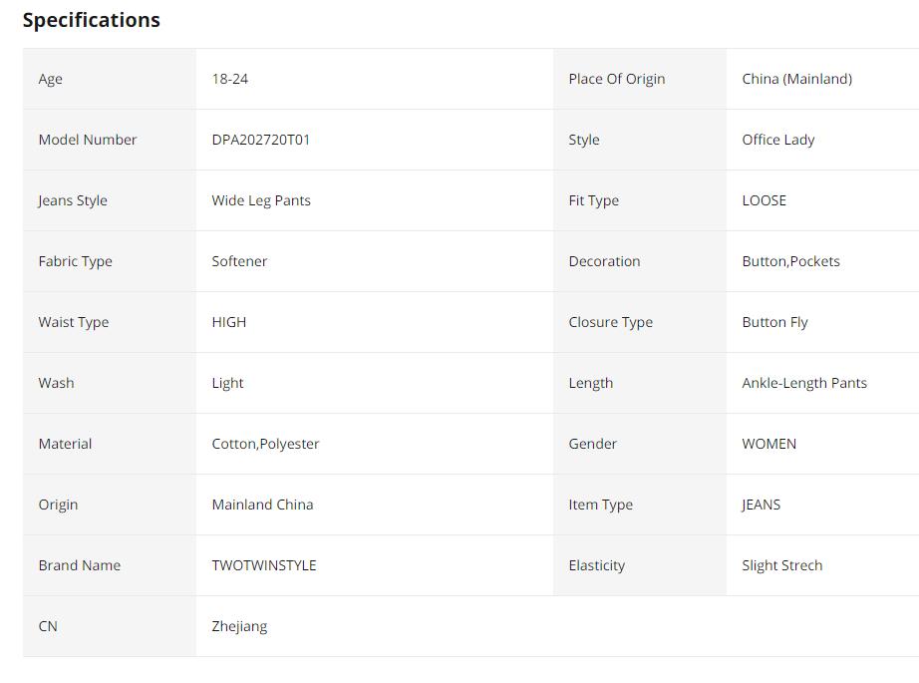
Task: Click the Zhejiang value text
Action: [x=239, y=626]
